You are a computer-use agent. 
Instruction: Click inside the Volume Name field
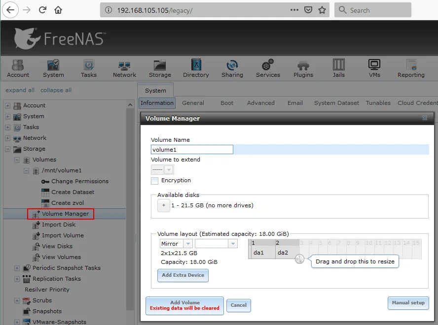click(x=192, y=149)
